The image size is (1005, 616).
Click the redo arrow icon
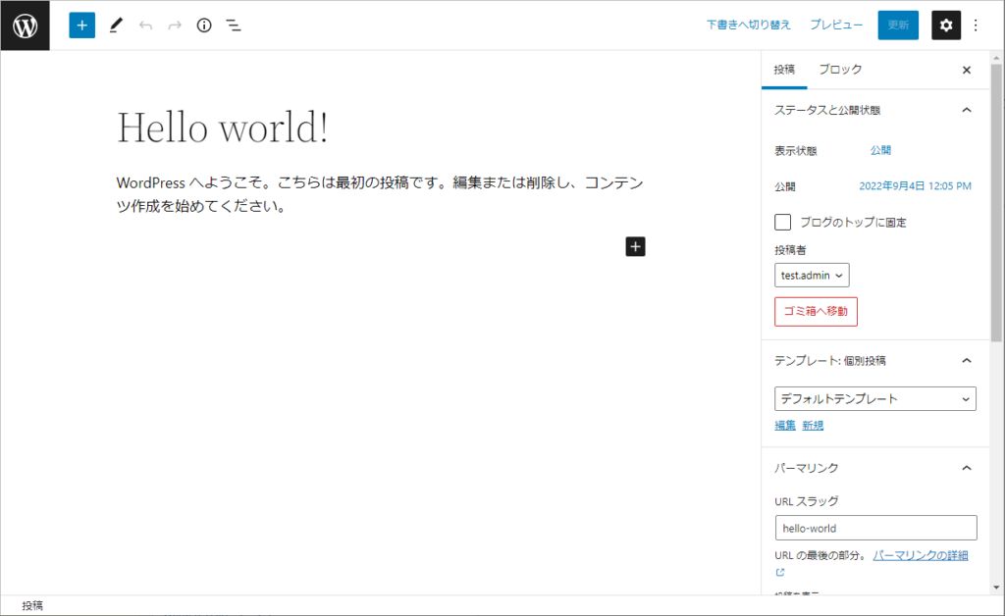tap(175, 26)
